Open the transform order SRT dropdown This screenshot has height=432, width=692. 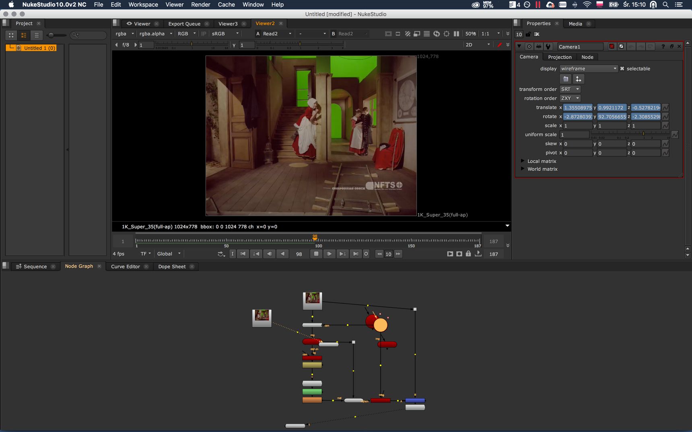[x=570, y=89]
